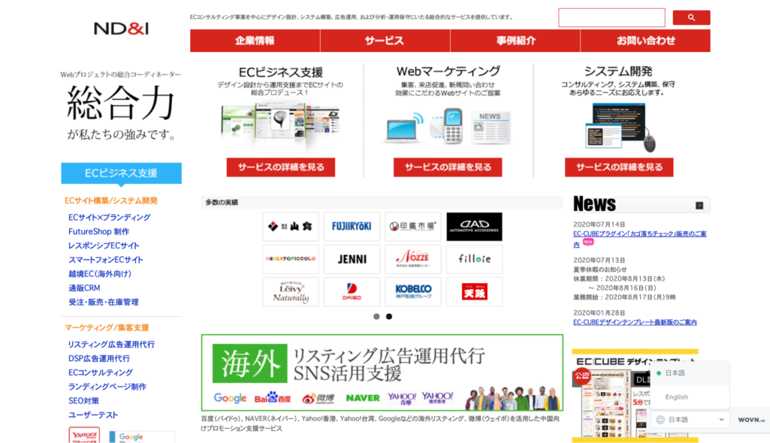Click the ND&I logo

pos(121,29)
